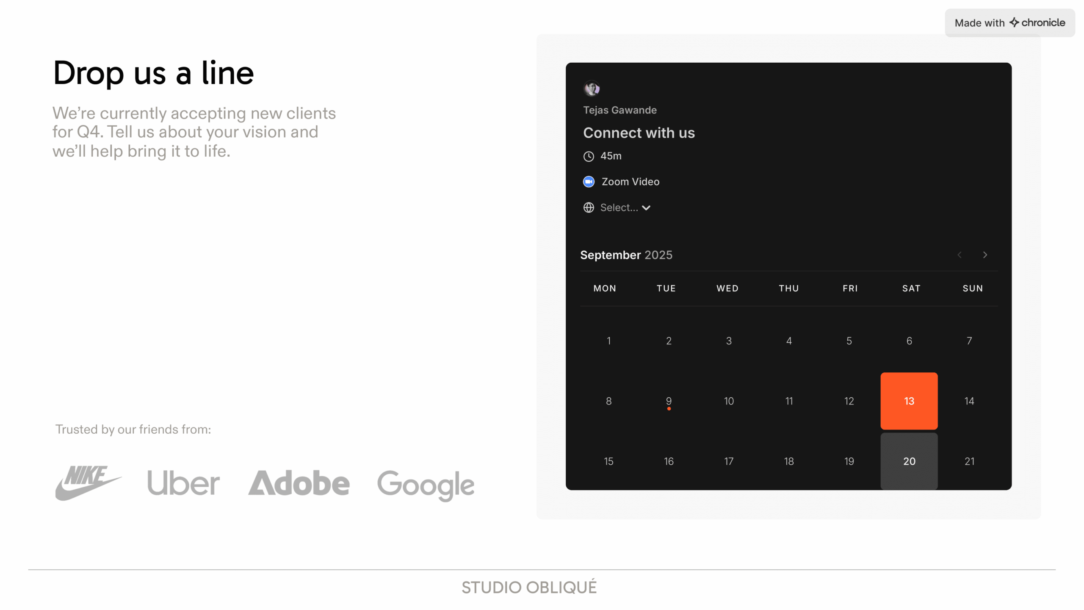Click the clock duration icon
1084x610 pixels.
click(x=589, y=156)
